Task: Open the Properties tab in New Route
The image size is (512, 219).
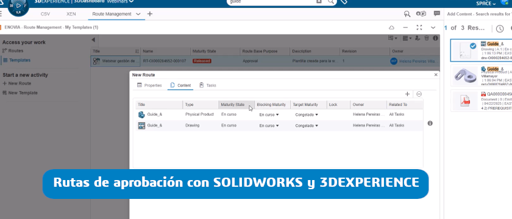Action: click(149, 85)
